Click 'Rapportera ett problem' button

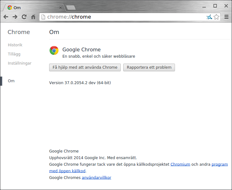pyautogui.click(x=149, y=67)
